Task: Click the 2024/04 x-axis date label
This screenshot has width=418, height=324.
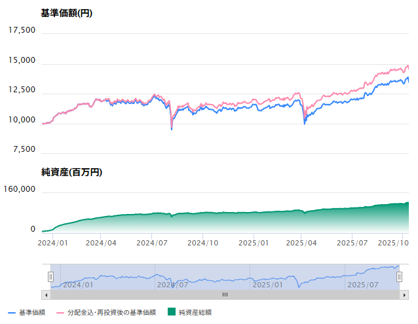Action: pos(102,242)
